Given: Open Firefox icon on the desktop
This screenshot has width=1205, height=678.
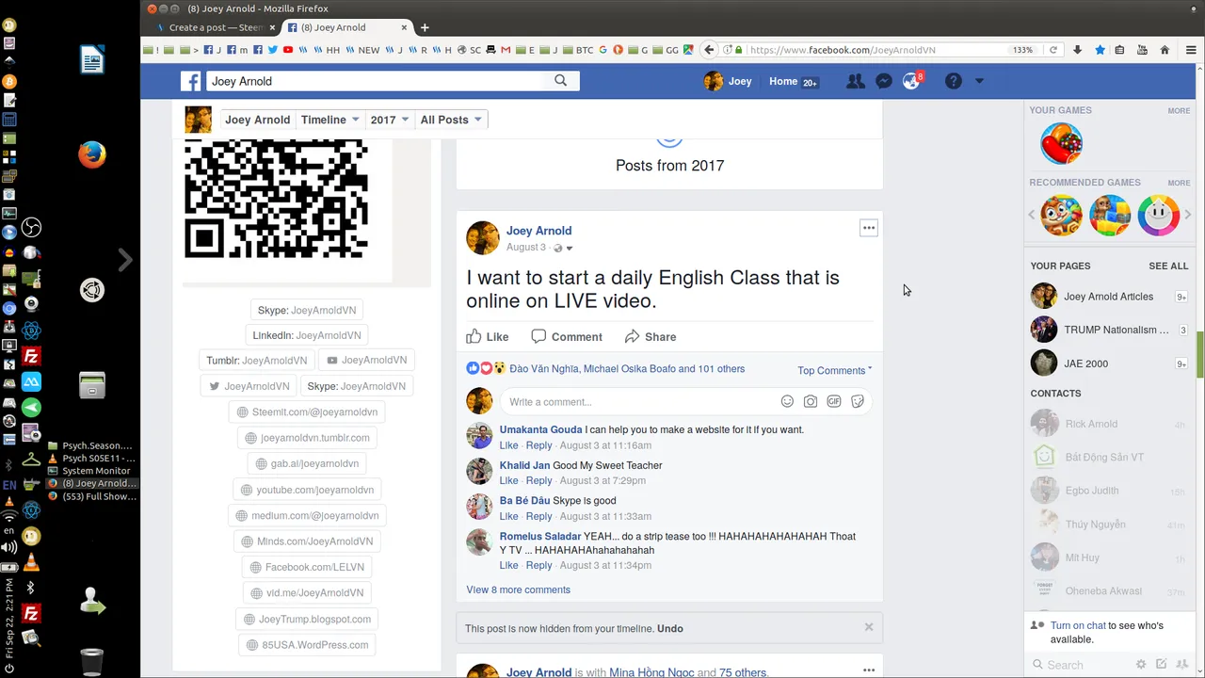Looking at the screenshot, I should [91, 154].
